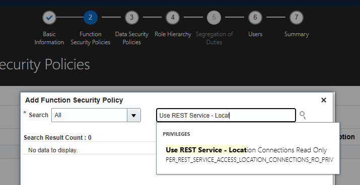
Task: Open the Role Hierarchy step label
Action: [173, 34]
